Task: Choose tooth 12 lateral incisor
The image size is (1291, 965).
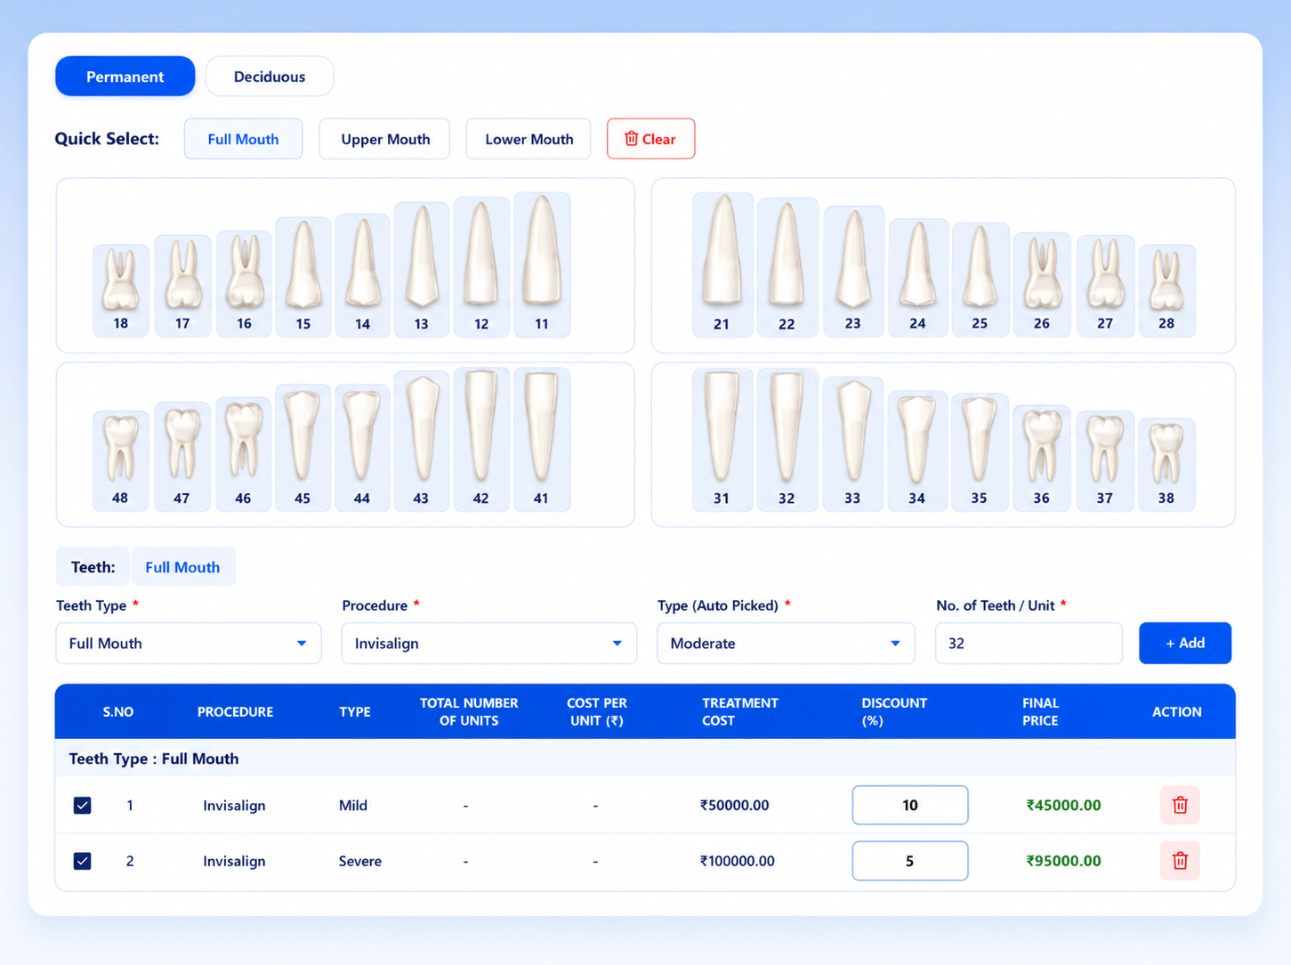Action: coord(481,267)
